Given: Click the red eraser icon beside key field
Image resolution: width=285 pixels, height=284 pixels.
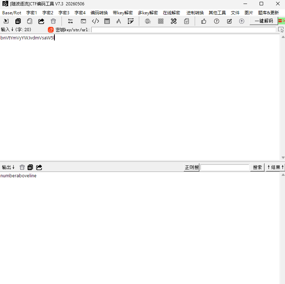Looking at the screenshot, I should pyautogui.click(x=51, y=30).
